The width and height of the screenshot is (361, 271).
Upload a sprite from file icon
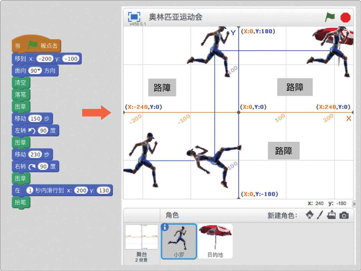point(331,215)
